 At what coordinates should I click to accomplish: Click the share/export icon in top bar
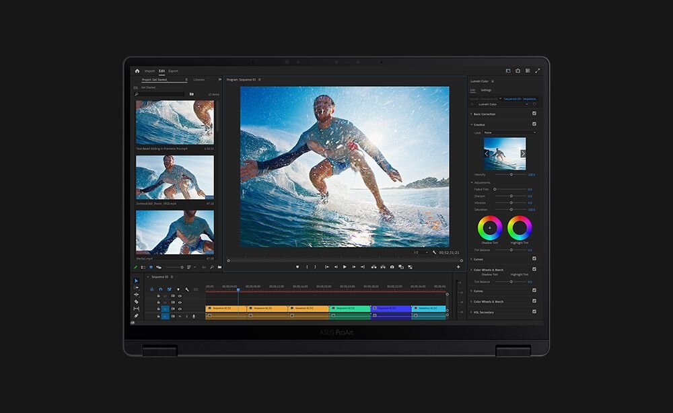point(518,71)
